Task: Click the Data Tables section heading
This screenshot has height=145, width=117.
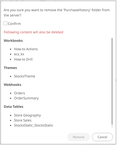Action: click(13, 106)
